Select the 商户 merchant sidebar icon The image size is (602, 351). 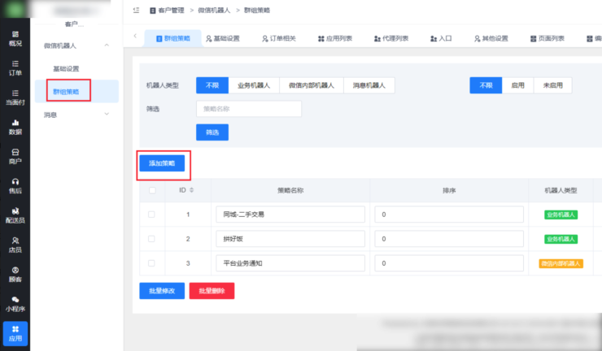(x=15, y=156)
